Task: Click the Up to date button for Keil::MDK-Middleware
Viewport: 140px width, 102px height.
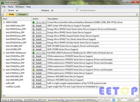Action: [39, 53]
